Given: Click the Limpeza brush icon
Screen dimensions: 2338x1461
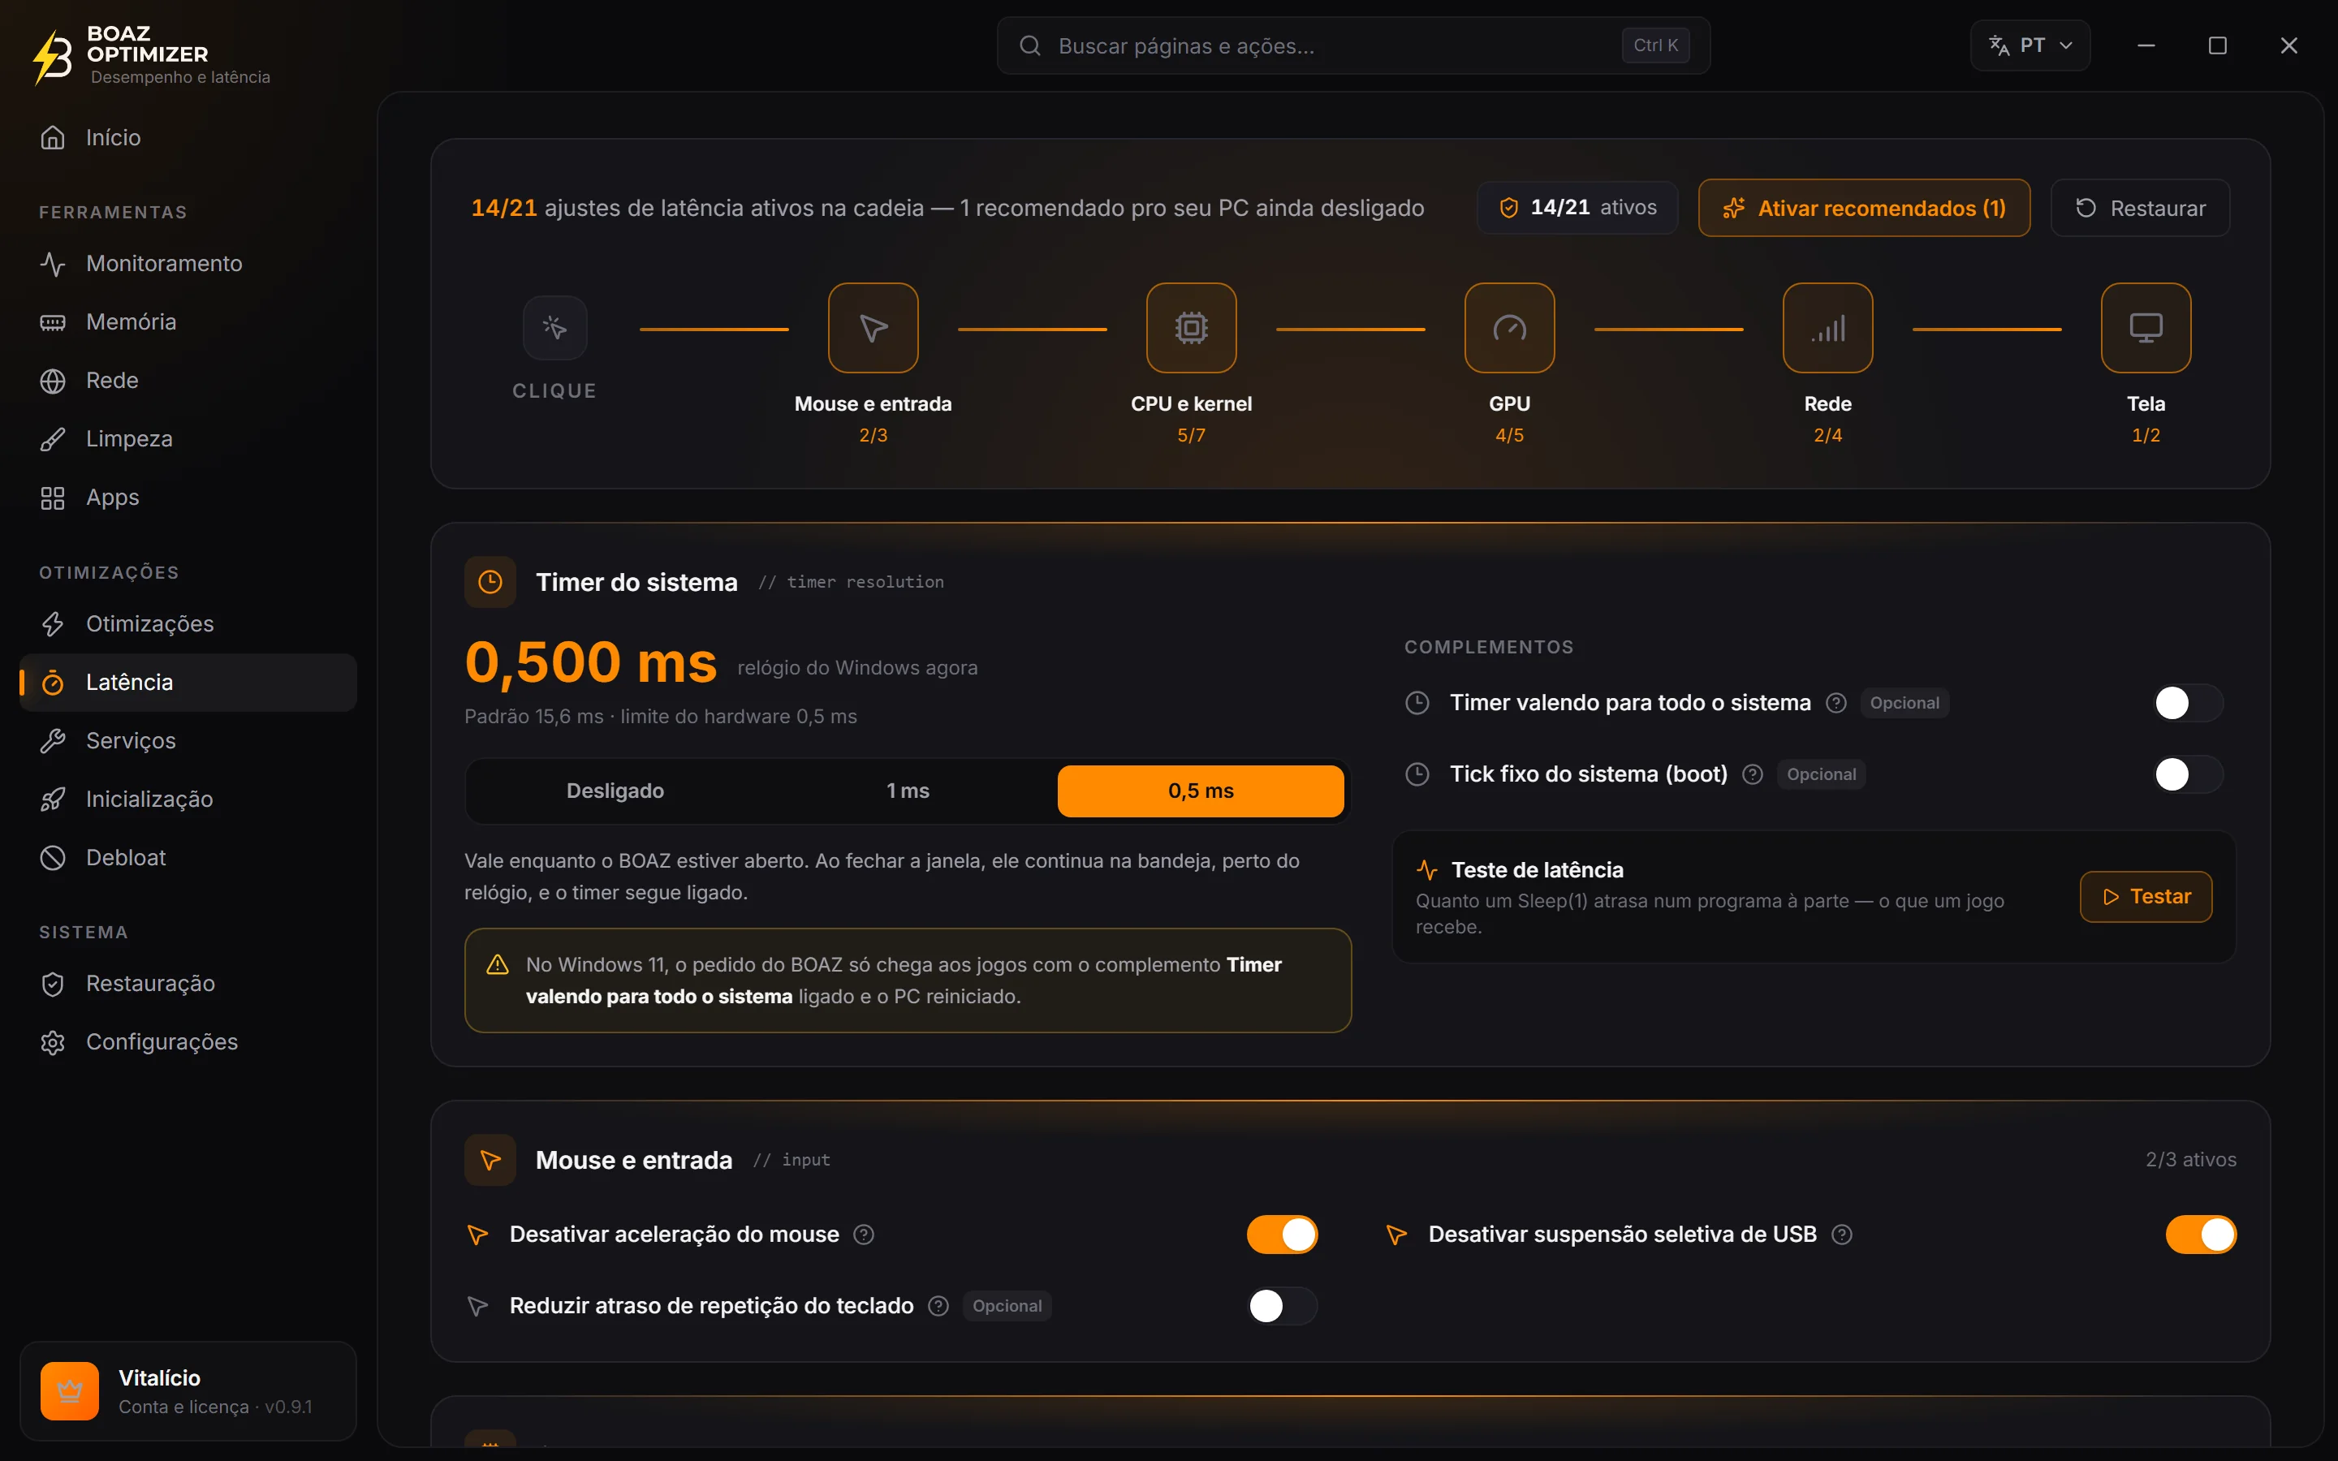Looking at the screenshot, I should coord(52,438).
